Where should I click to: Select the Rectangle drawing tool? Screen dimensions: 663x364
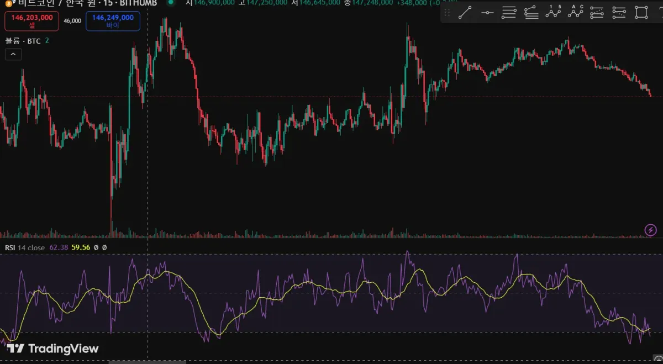[x=641, y=13]
